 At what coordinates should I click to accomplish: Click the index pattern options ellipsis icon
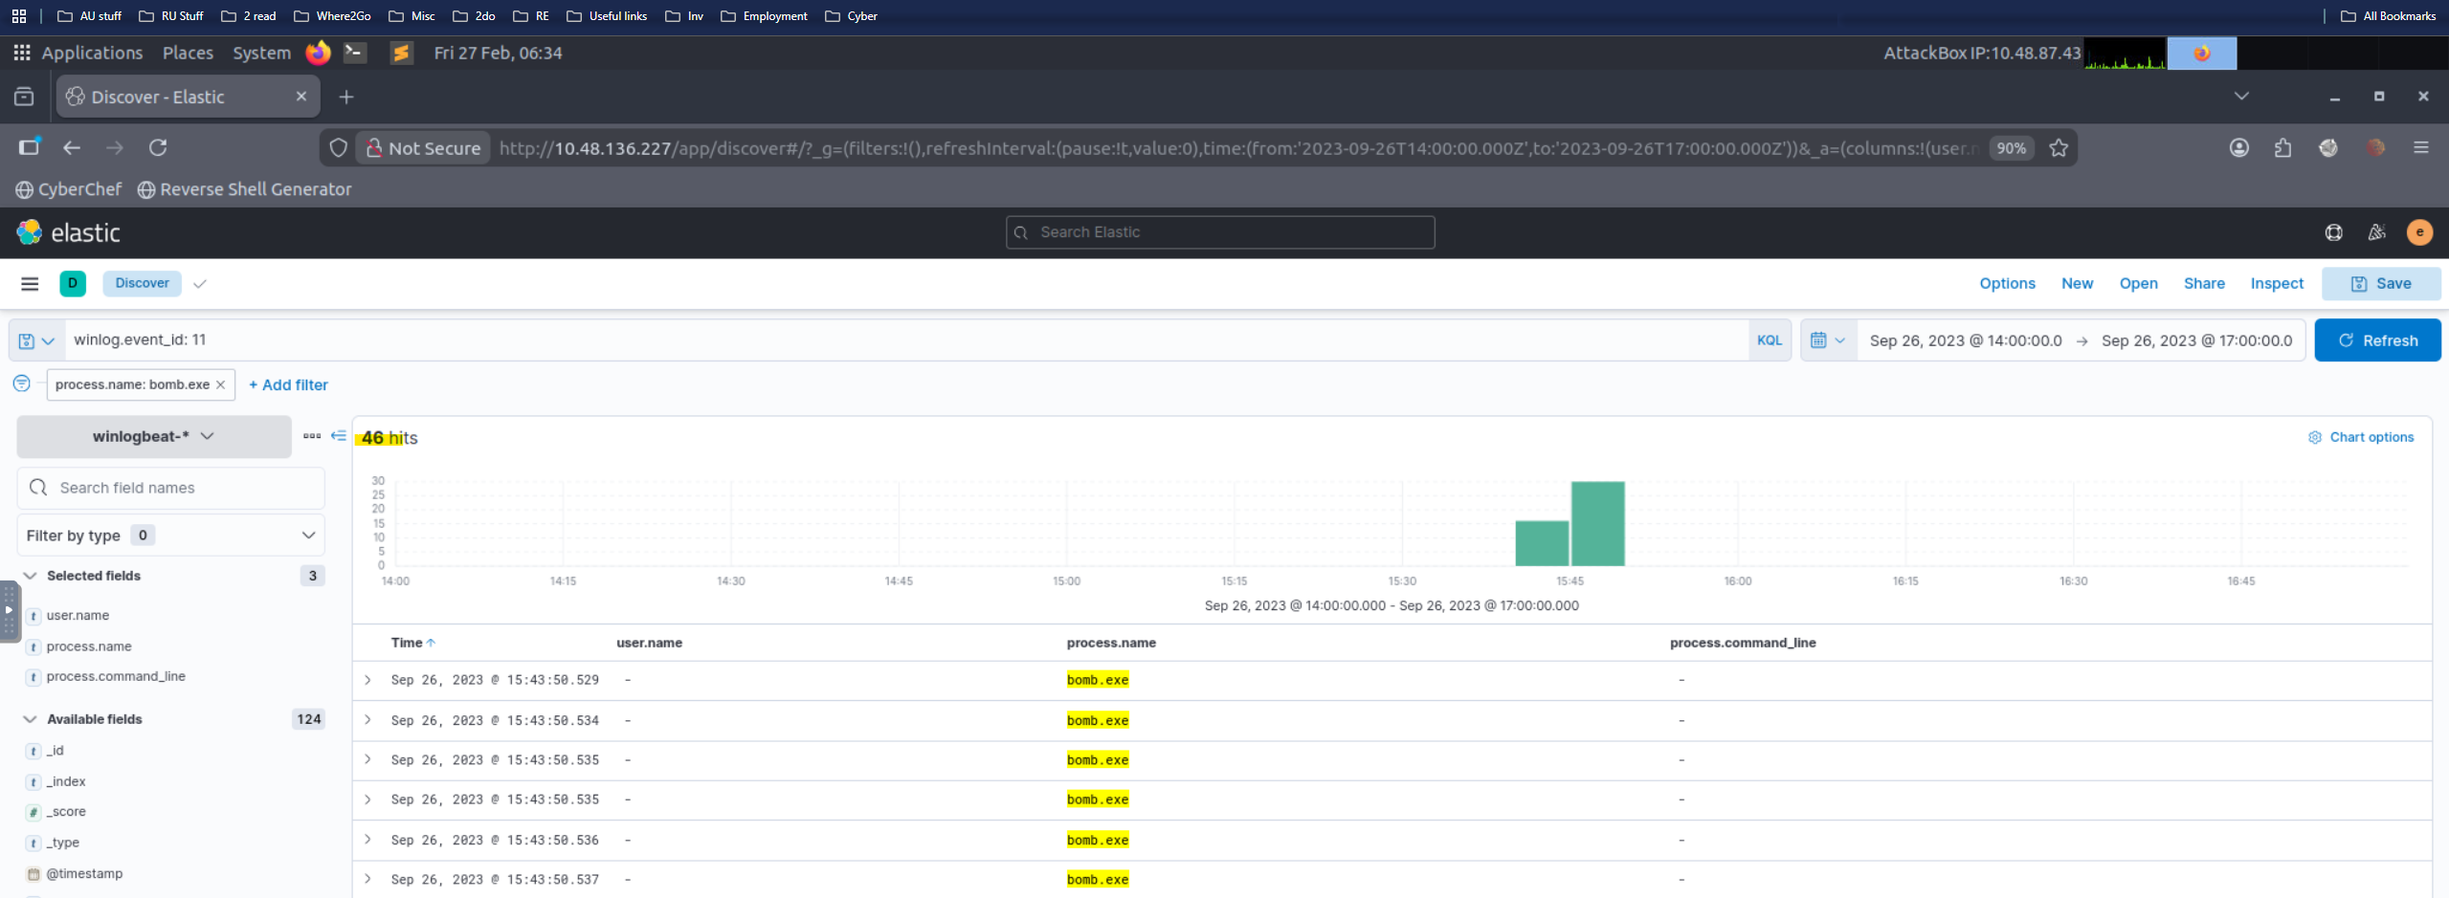[311, 436]
